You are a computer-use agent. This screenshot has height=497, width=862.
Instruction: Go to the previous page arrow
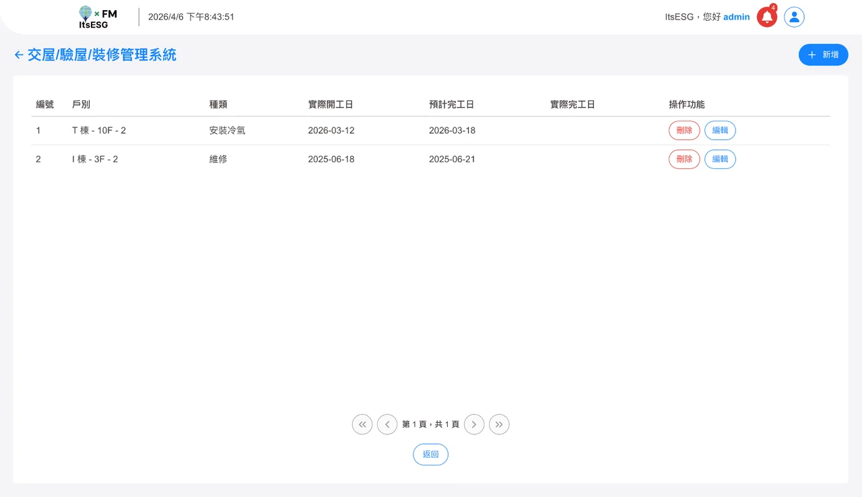[387, 424]
